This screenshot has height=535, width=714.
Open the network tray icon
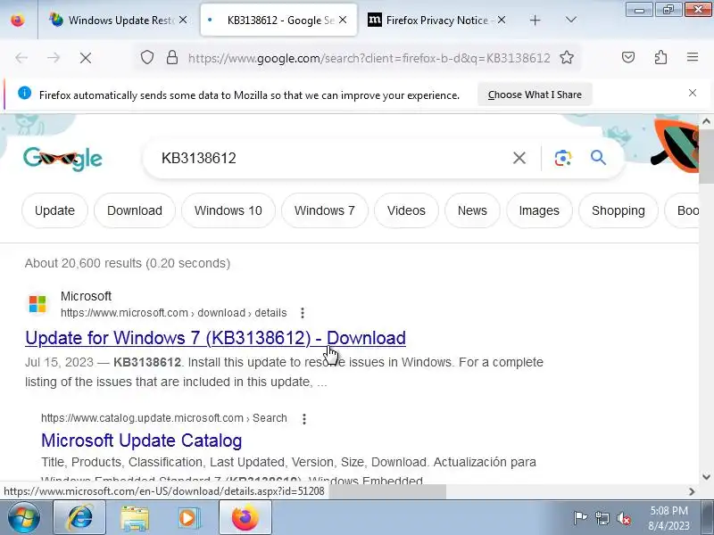(602, 518)
